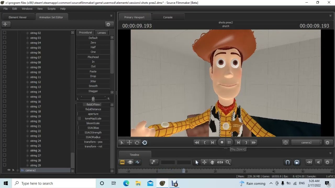Switch to the Element Viewer tab
Viewport: 335px width, 188px height.
tap(18, 17)
